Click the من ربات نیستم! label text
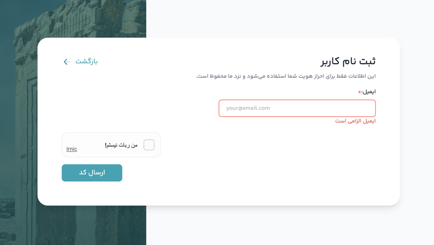The image size is (434, 245). click(122, 145)
